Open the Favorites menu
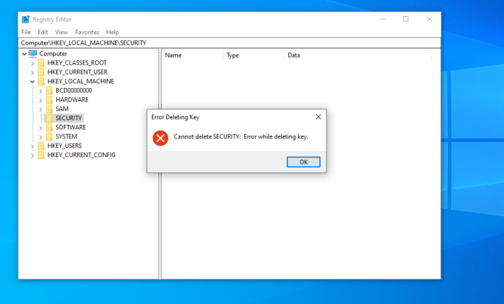Viewport: 504px width, 304px height. (x=87, y=32)
